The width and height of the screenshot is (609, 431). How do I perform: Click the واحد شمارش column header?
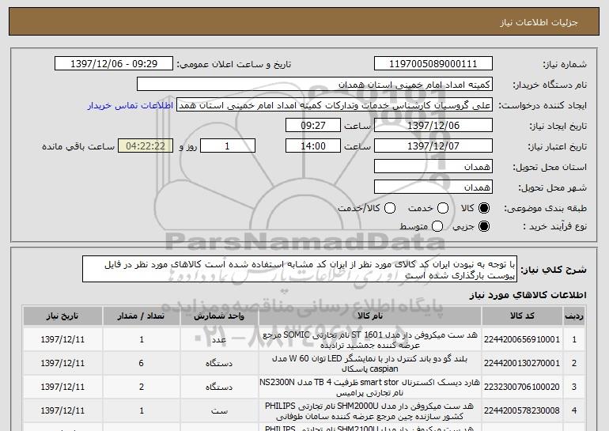pyautogui.click(x=219, y=316)
